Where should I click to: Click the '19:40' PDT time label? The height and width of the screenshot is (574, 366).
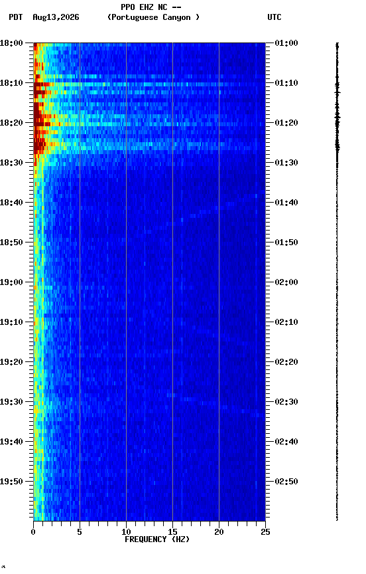[x=11, y=442]
